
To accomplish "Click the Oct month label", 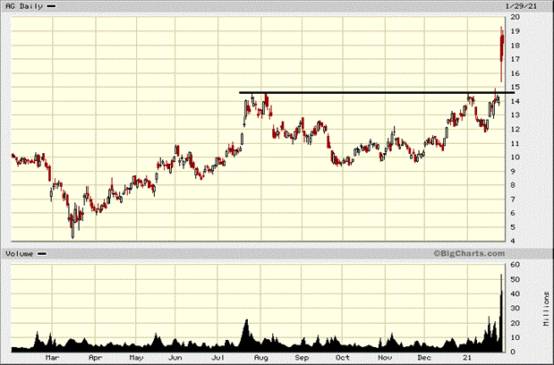I will coord(343,358).
